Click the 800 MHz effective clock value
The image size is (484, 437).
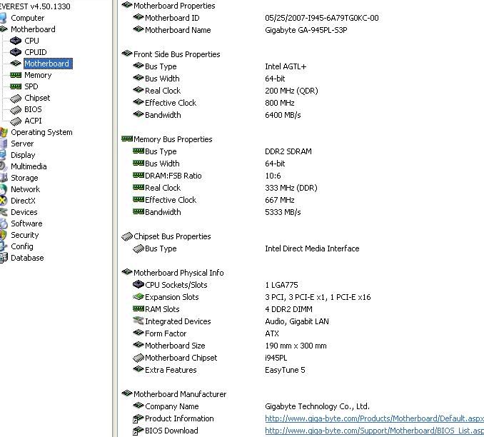point(280,103)
